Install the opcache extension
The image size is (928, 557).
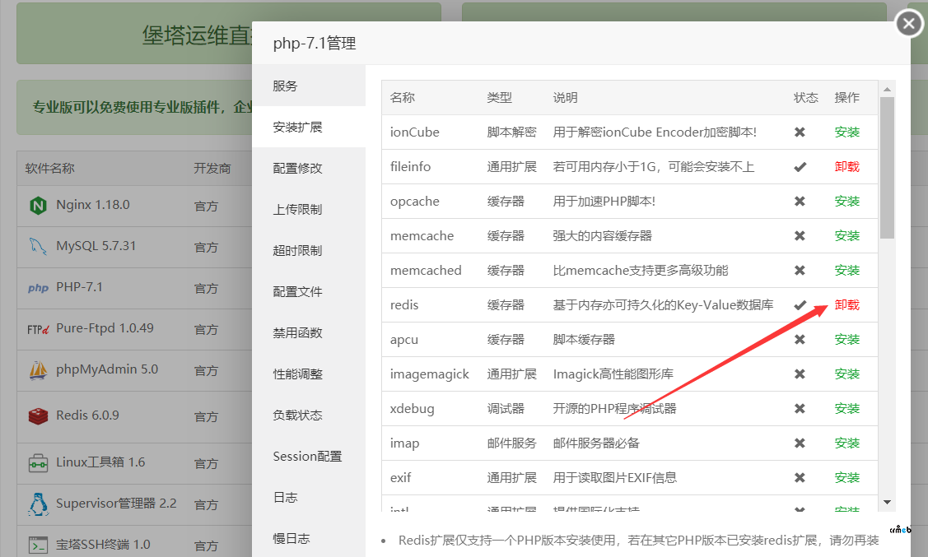coord(847,201)
